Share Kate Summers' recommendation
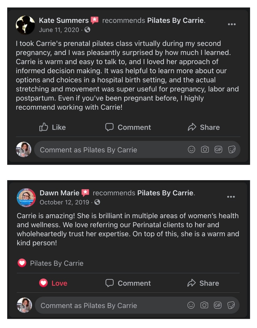 [x=204, y=127]
